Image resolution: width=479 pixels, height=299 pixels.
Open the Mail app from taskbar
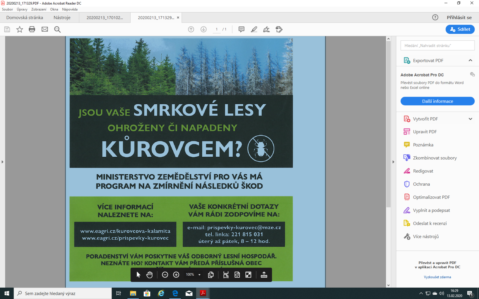coord(189,293)
